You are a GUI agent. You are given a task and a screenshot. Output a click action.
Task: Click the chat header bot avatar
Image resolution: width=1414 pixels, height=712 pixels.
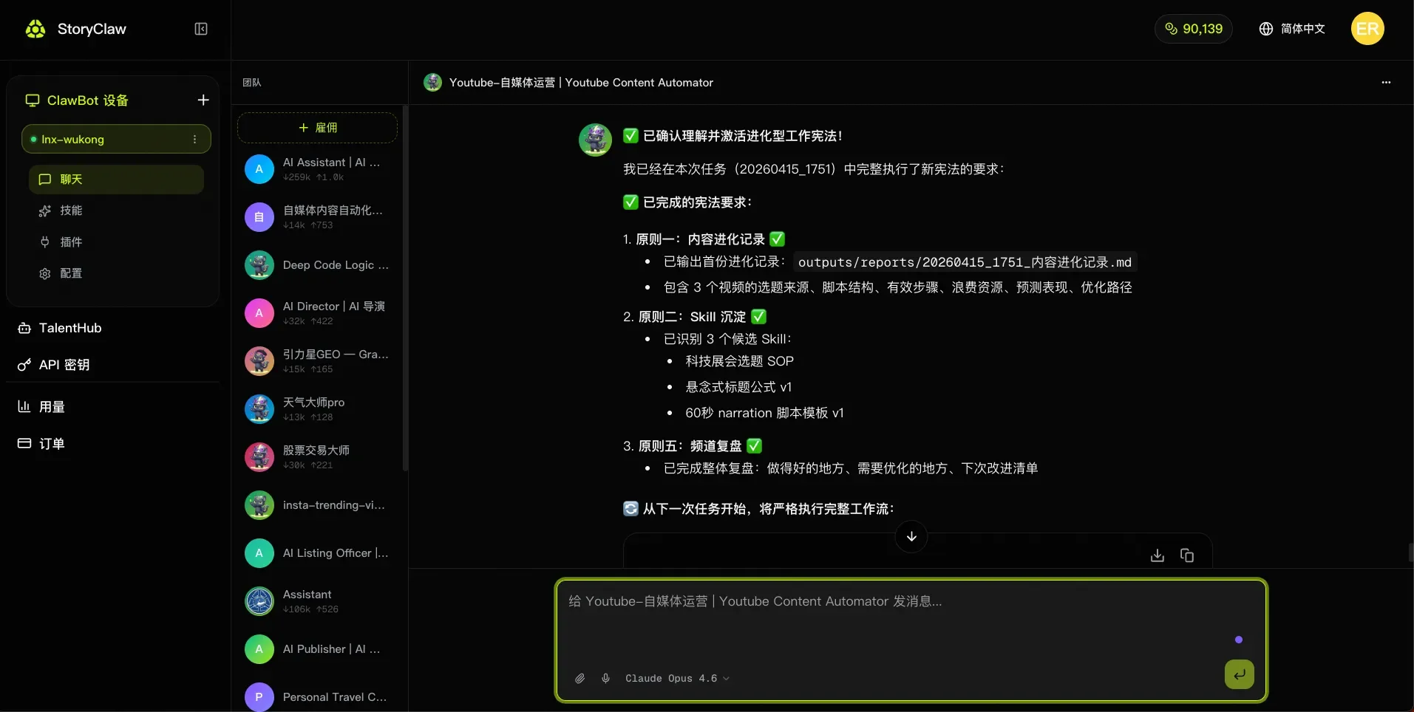[x=432, y=82]
